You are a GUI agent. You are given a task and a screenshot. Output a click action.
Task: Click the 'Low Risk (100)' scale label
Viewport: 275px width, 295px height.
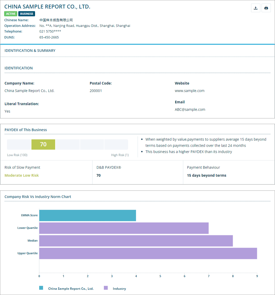(17, 155)
